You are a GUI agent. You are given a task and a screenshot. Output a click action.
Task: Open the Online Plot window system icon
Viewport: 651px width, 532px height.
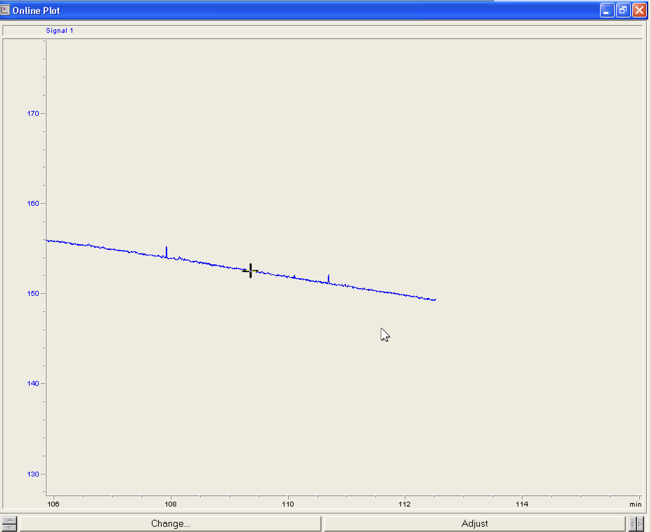coord(5,10)
